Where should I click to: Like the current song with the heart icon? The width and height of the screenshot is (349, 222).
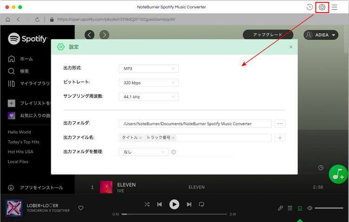[81, 208]
